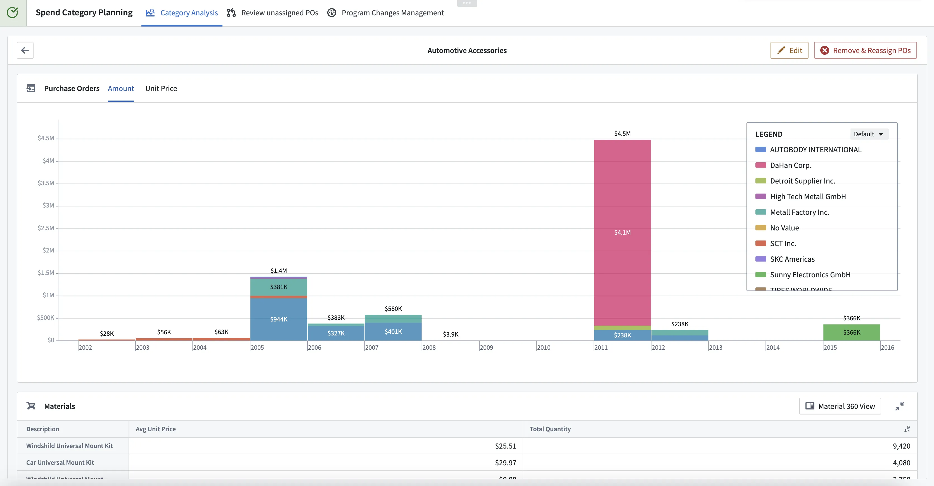Sort by Avg Unit Price column header
This screenshot has height=486, width=934.
click(x=156, y=429)
